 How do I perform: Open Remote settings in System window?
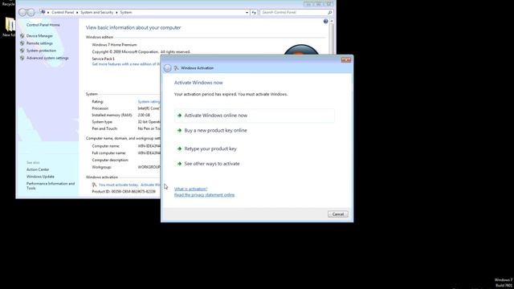click(39, 43)
